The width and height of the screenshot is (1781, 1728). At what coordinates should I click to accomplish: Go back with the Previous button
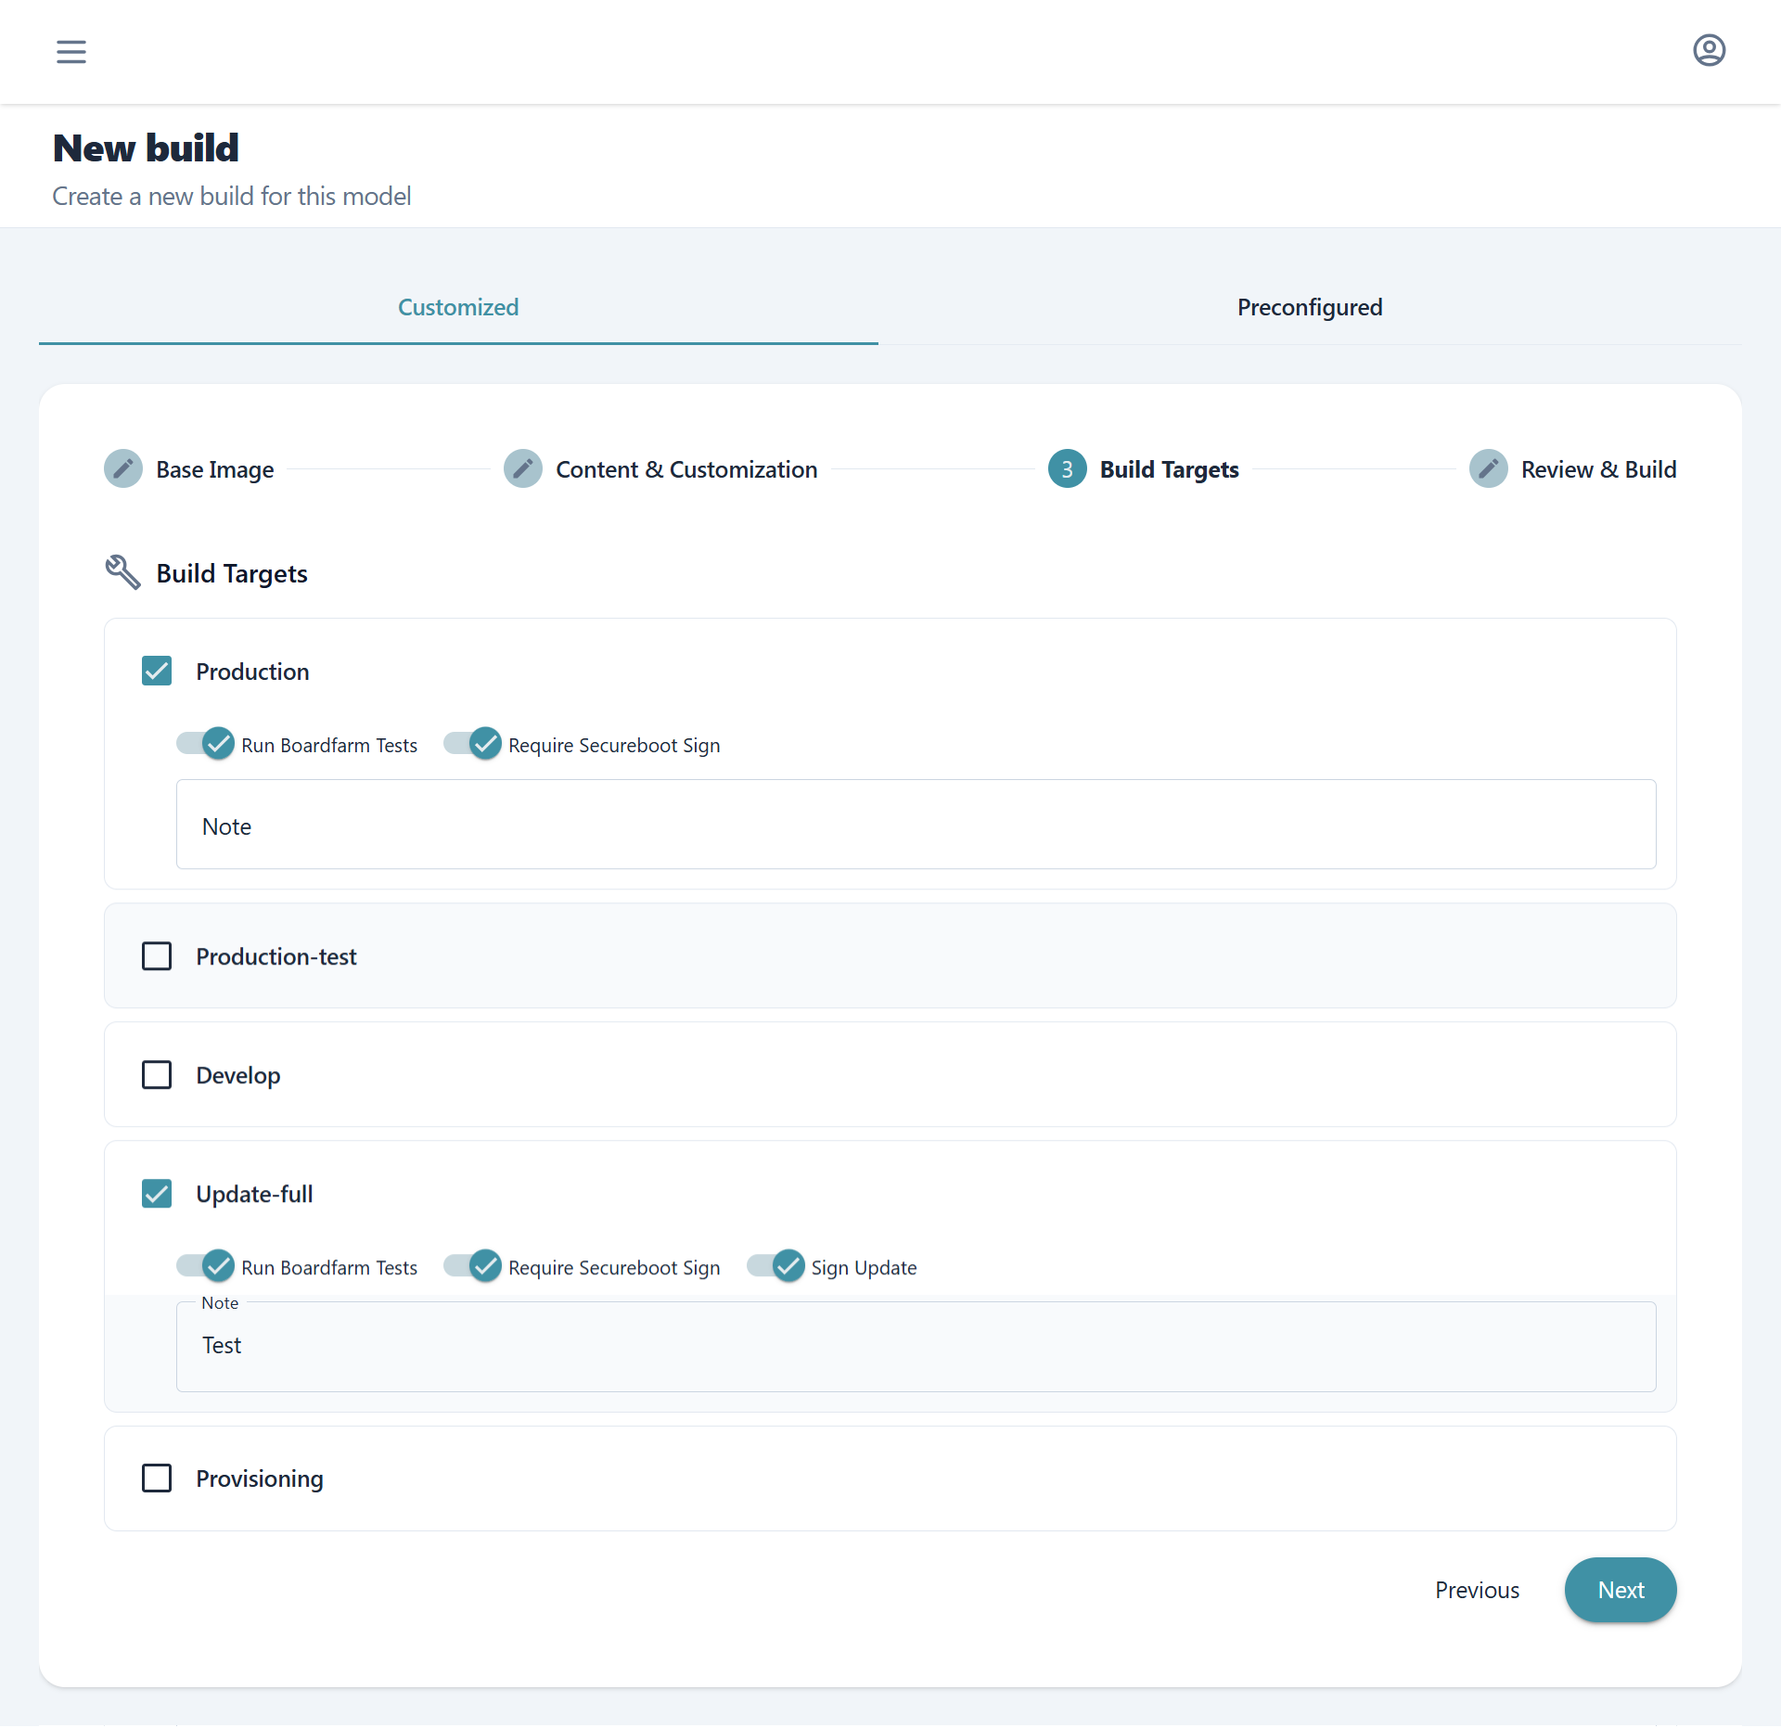pyautogui.click(x=1477, y=1590)
